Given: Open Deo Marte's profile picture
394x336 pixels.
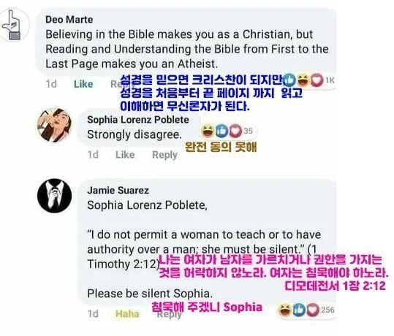Looking at the screenshot, I should pyautogui.click(x=14, y=25).
